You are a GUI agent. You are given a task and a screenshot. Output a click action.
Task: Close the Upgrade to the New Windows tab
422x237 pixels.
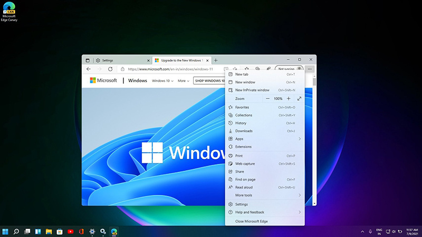207,61
